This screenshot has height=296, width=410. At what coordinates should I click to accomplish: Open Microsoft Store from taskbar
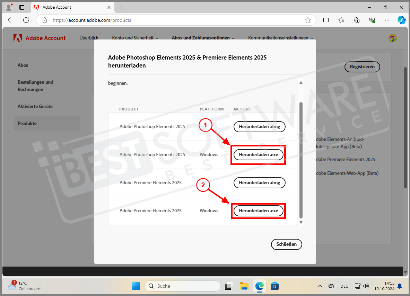tap(274, 286)
